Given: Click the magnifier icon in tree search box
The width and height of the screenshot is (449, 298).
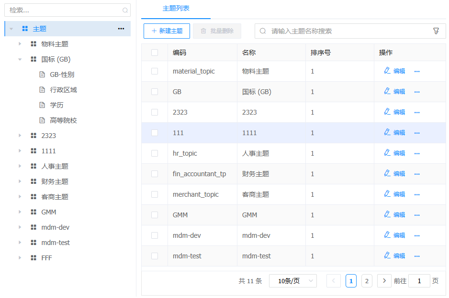Looking at the screenshot, I should coord(125,10).
